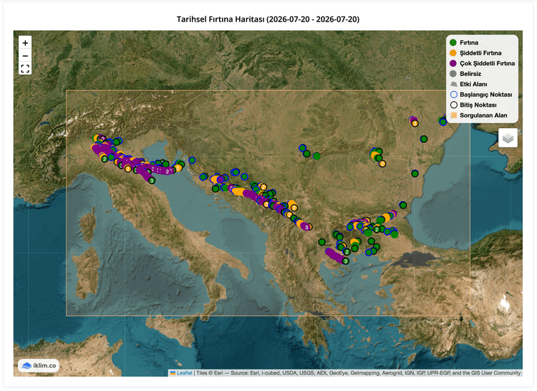Click the 'Etki Alanı' legend label
This screenshot has height=391, width=537.
click(473, 85)
